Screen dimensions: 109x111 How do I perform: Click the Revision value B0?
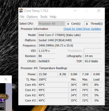tap(47, 56)
